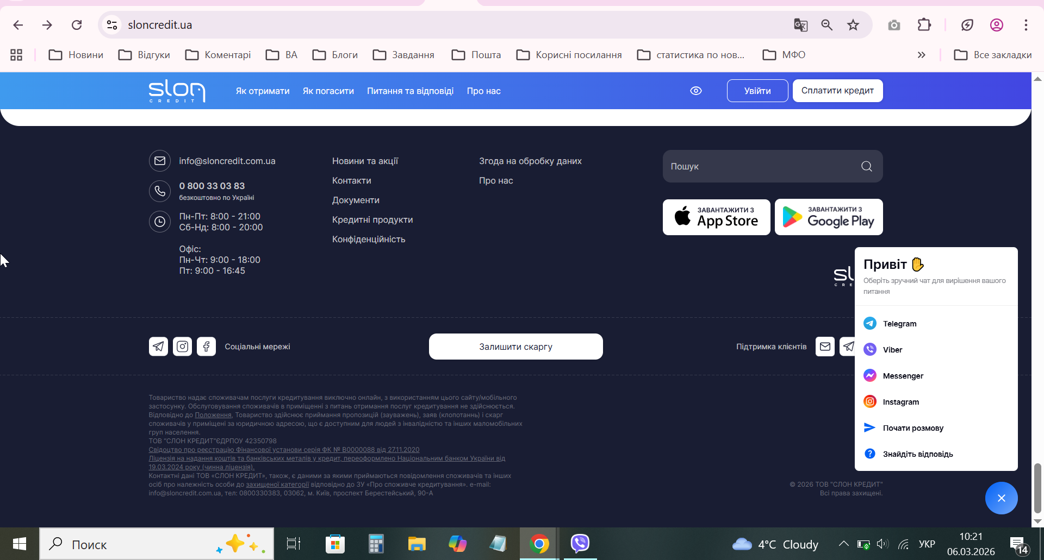1044x560 pixels.
Task: Close the chat widget with the X button
Action: tap(1002, 498)
